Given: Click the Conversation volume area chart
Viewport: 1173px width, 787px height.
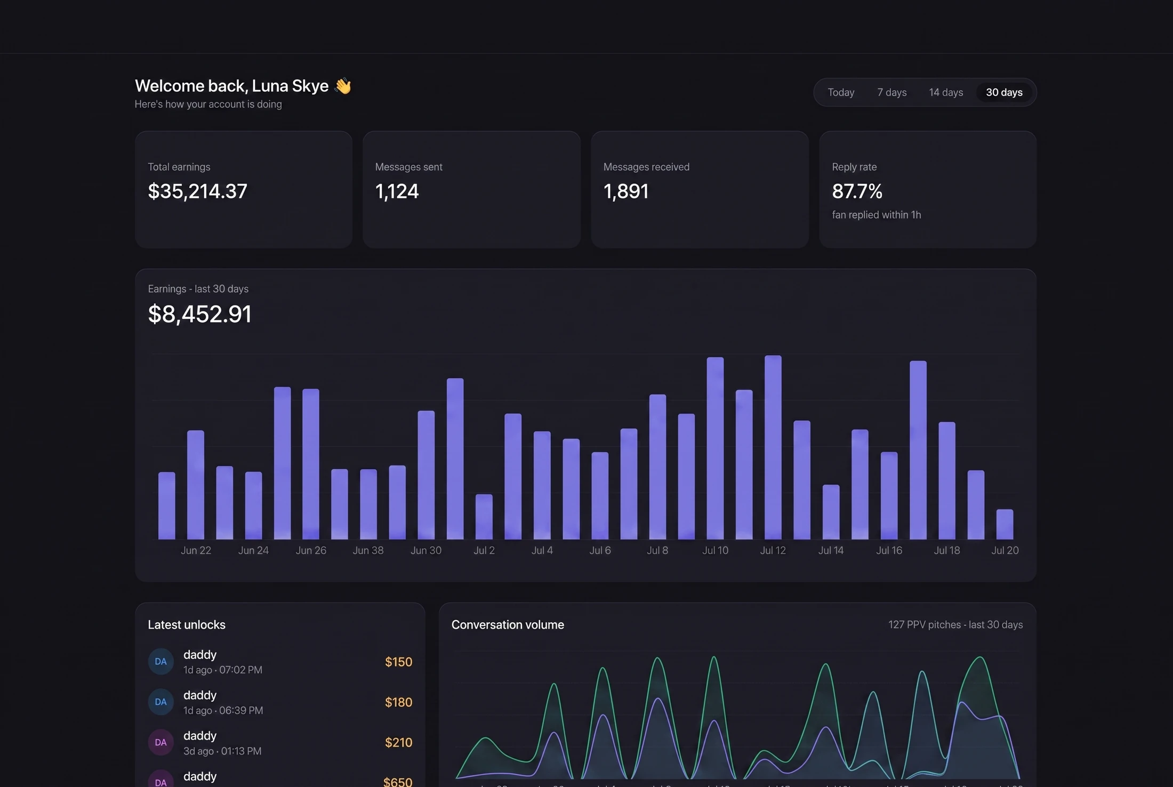Looking at the screenshot, I should click(737, 716).
